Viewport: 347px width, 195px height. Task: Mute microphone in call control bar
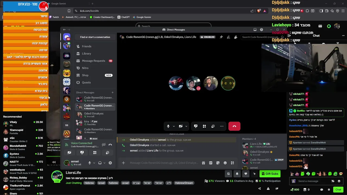coord(168,126)
